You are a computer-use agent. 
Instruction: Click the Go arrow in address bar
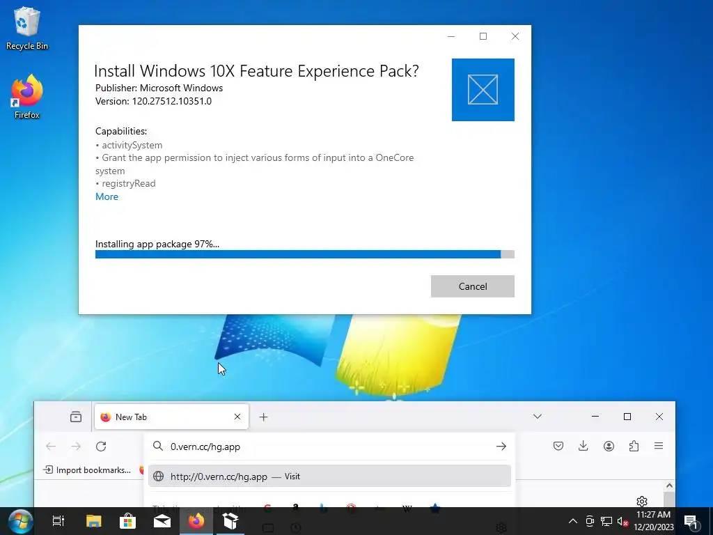pos(501,447)
